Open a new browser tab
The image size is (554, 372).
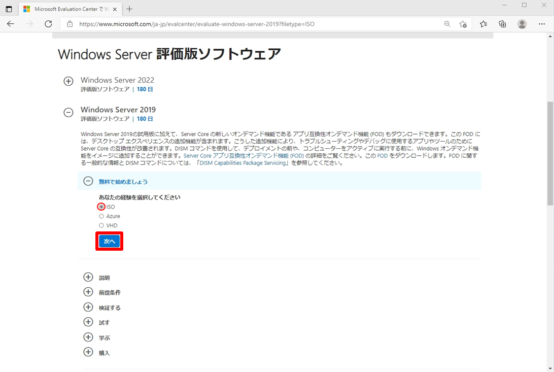[x=129, y=9]
